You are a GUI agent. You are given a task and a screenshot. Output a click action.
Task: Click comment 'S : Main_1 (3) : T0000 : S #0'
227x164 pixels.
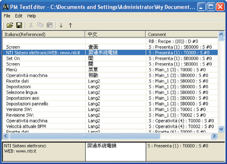tap(177, 70)
